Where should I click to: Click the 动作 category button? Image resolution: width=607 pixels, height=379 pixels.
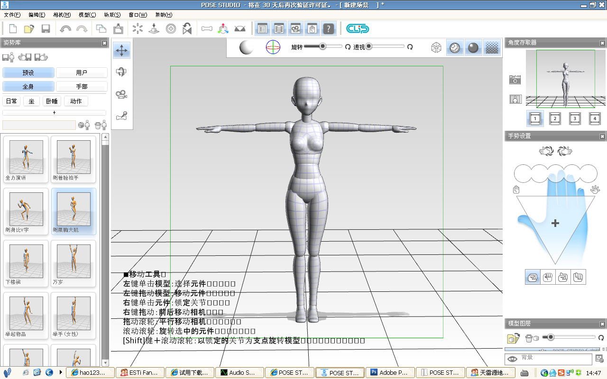[76, 101]
